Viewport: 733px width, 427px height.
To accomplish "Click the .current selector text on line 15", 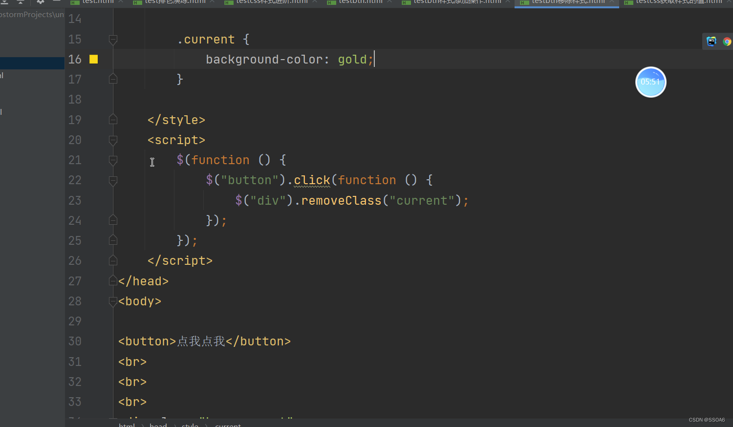I will 206,40.
